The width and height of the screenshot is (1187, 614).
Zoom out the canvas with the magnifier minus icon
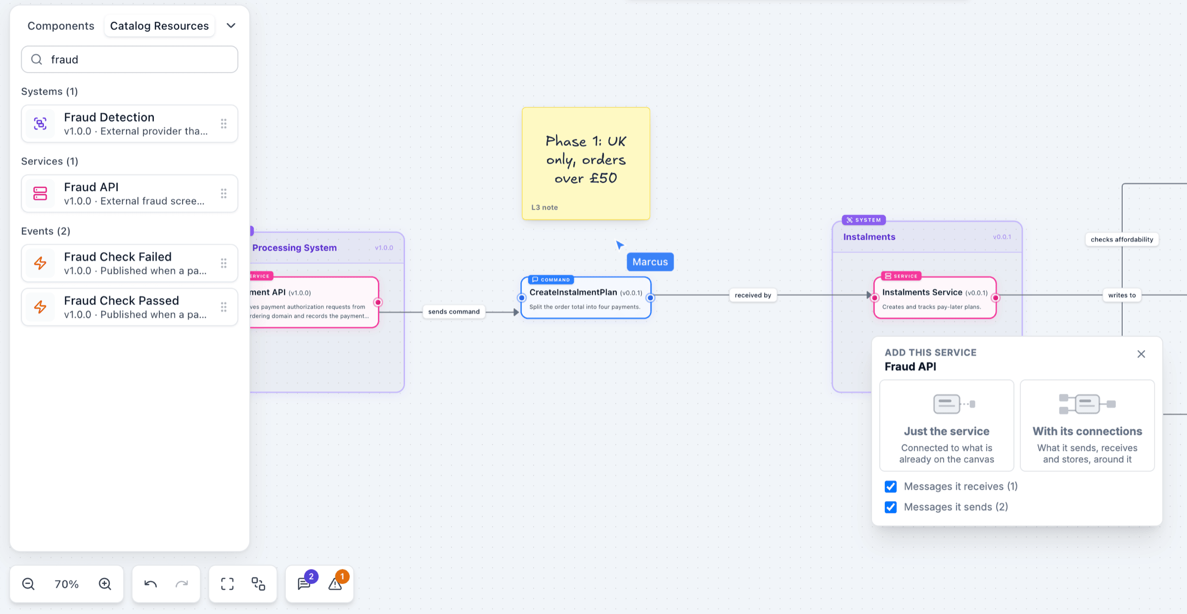pos(28,584)
